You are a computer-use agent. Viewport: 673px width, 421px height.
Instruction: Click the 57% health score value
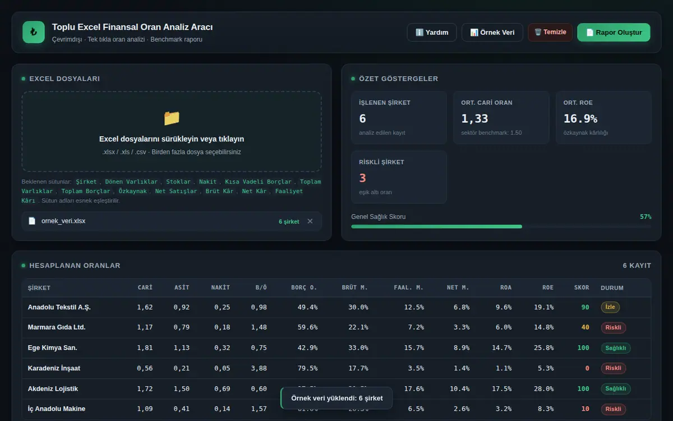pos(646,217)
